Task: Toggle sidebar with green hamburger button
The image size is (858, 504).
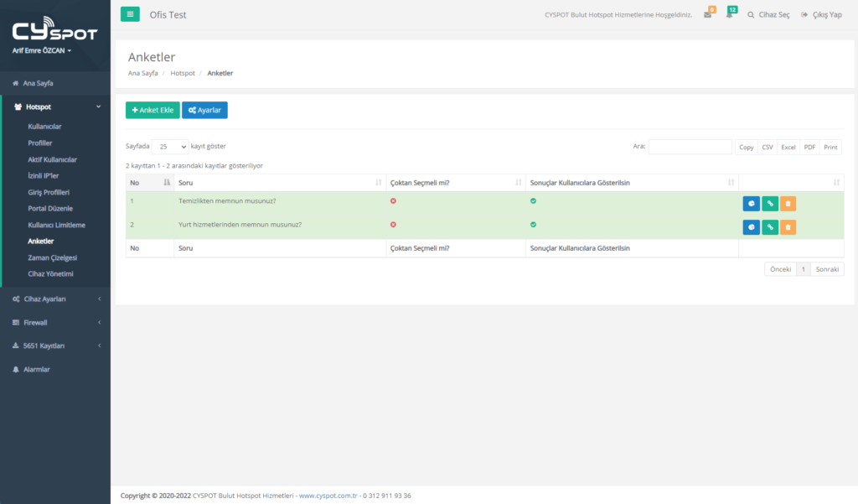Action: (x=130, y=14)
